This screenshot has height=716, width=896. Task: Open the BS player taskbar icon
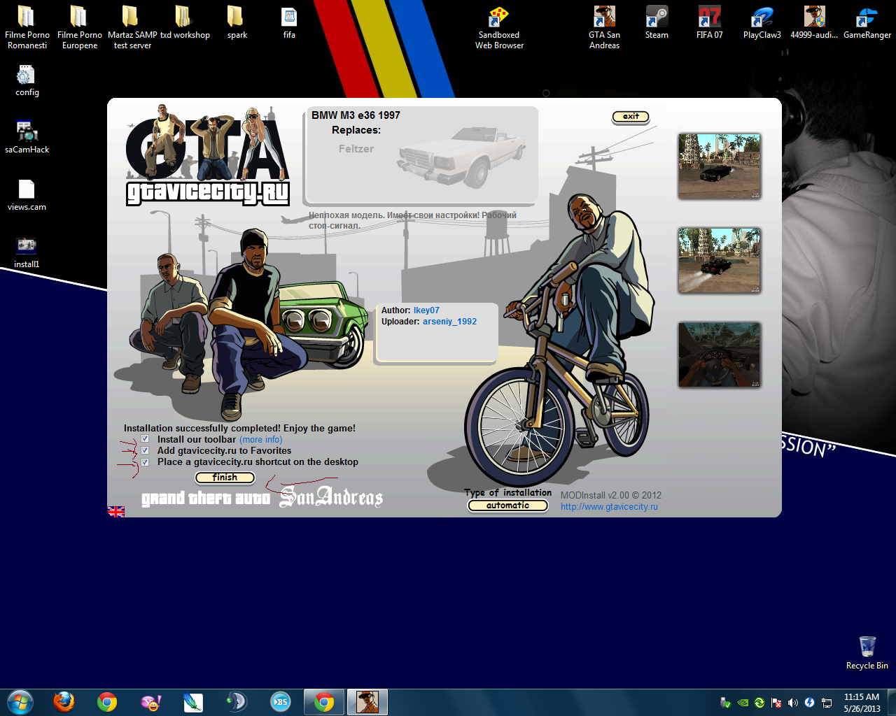[280, 702]
